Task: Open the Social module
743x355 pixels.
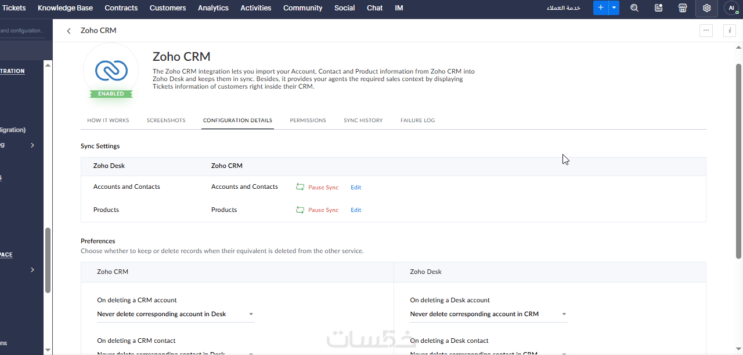Action: [345, 8]
